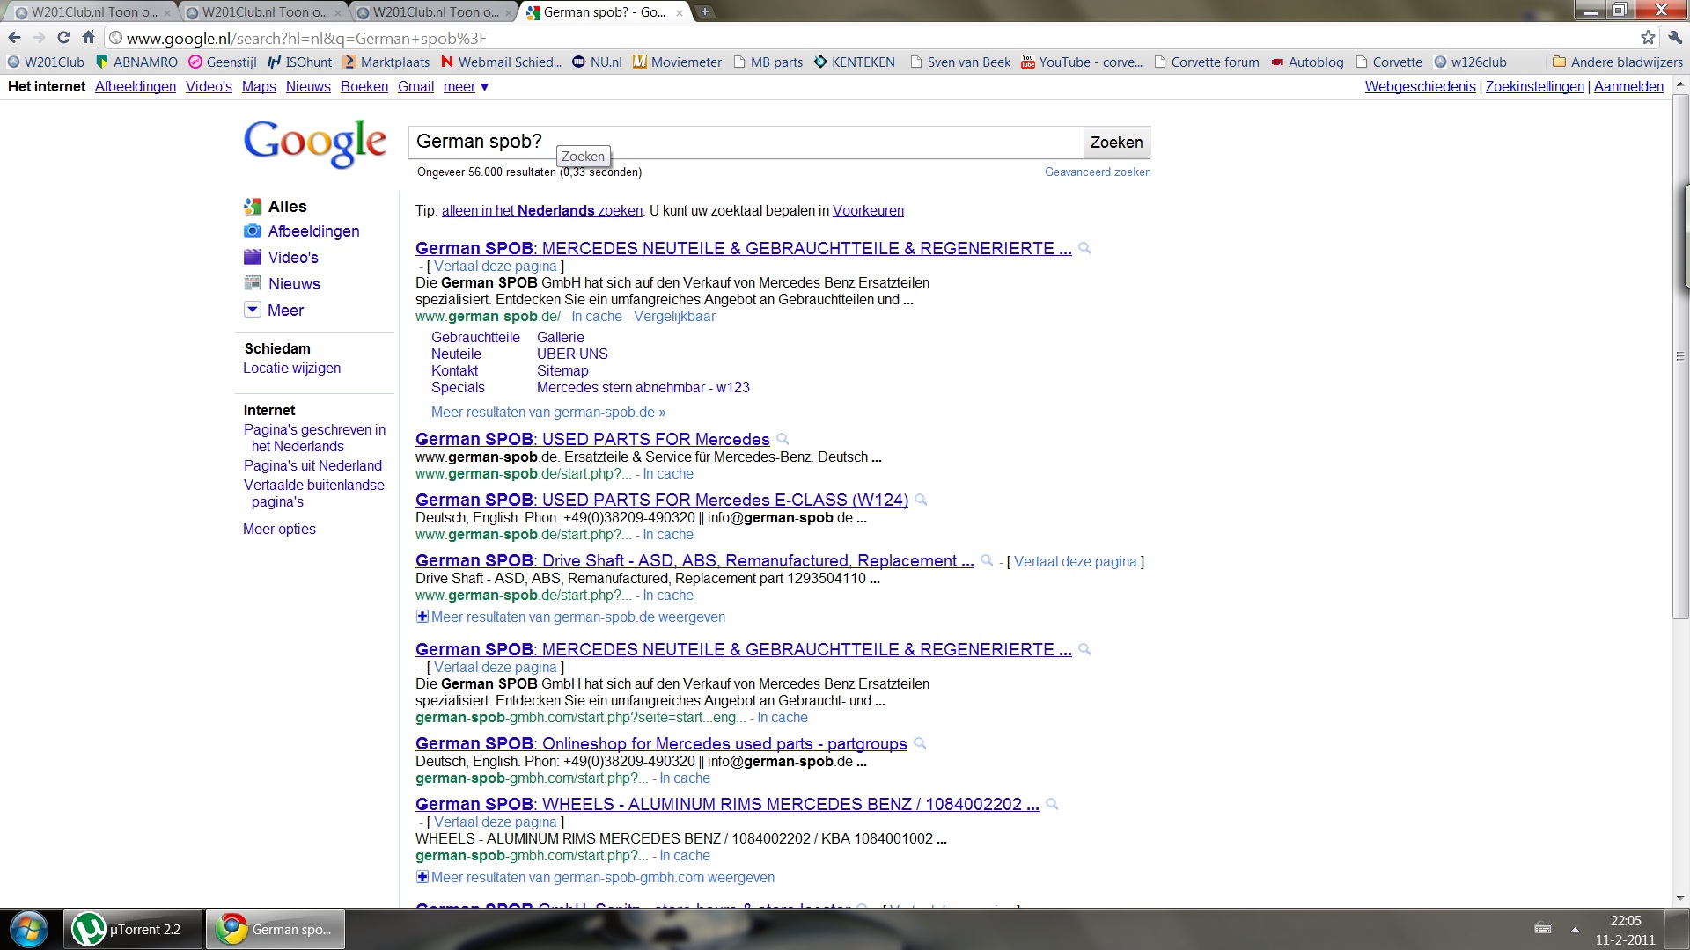Open the w126club bookmark
Image resolution: width=1690 pixels, height=950 pixels.
(1470, 62)
